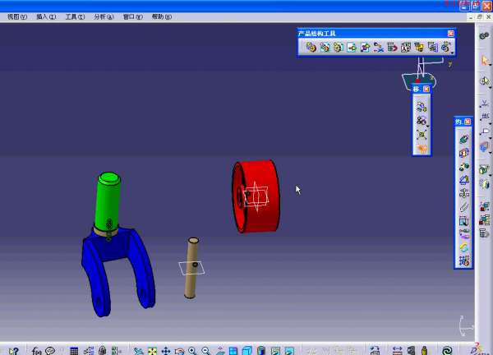Select the Coincidence Constraint icon
Image resolution: width=493 pixels, height=355 pixels.
(464, 139)
